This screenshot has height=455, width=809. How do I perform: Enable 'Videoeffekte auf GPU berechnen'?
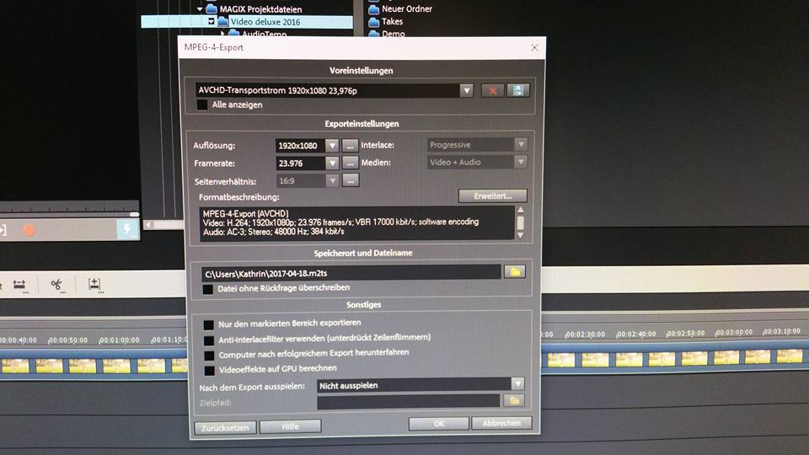tap(209, 369)
